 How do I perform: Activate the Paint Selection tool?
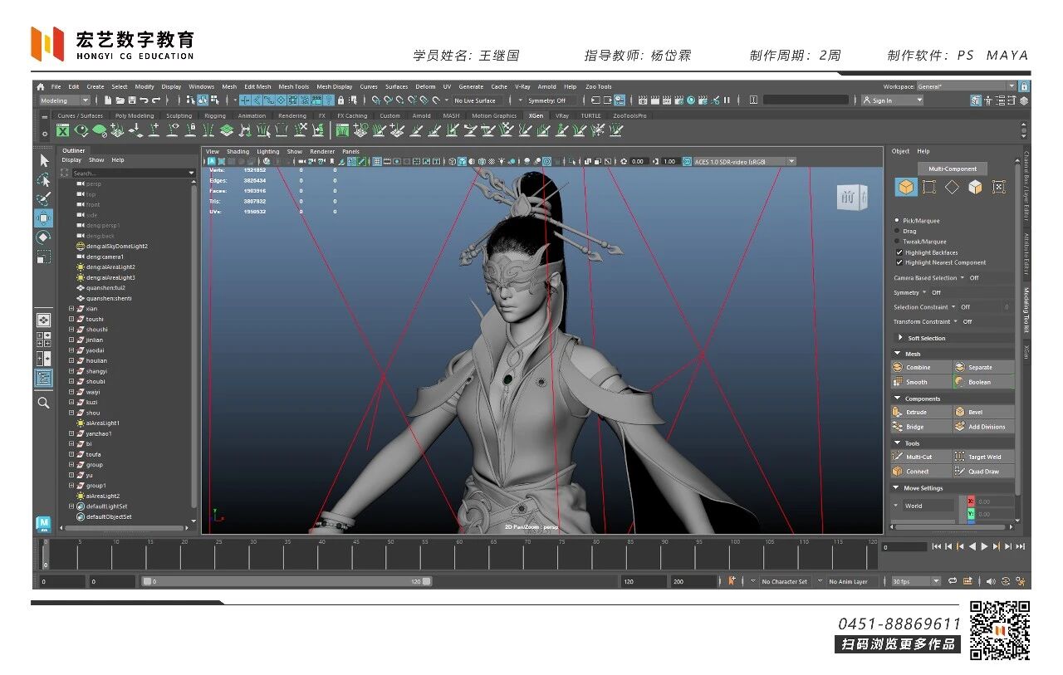44,200
